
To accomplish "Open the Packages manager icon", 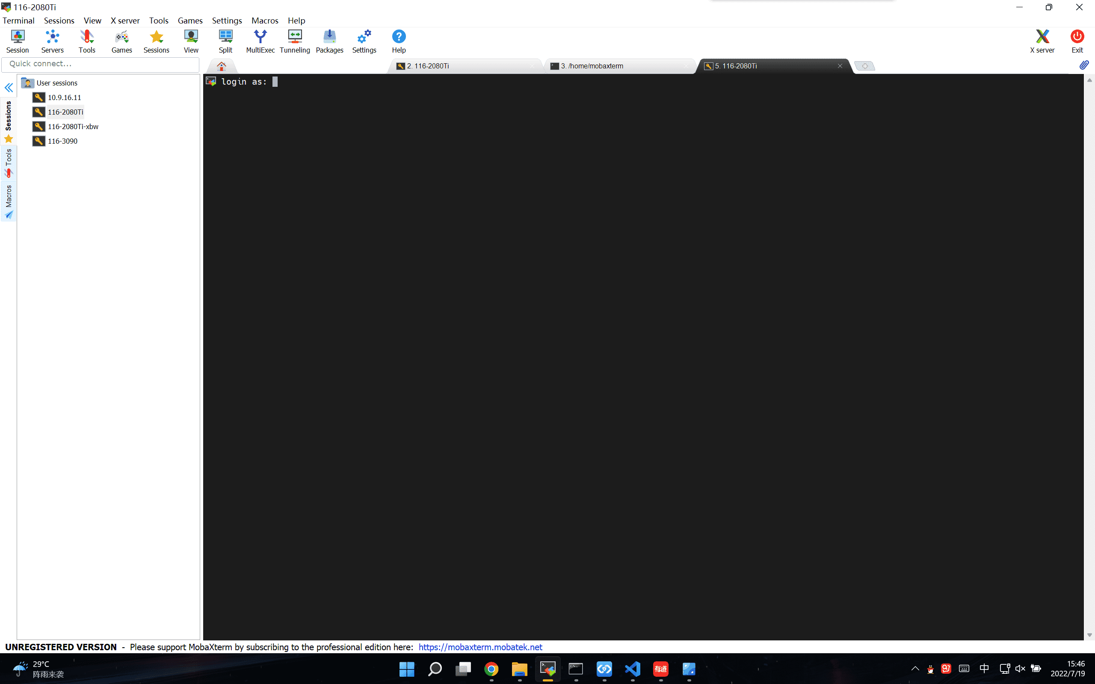I will [x=329, y=41].
